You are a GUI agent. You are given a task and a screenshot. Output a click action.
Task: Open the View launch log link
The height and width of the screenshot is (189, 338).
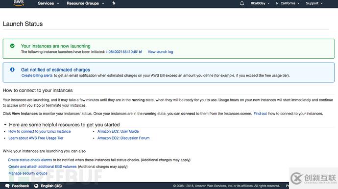(x=160, y=52)
